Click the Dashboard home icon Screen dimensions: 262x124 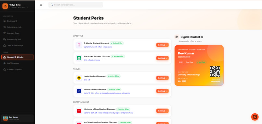pos(5,21)
